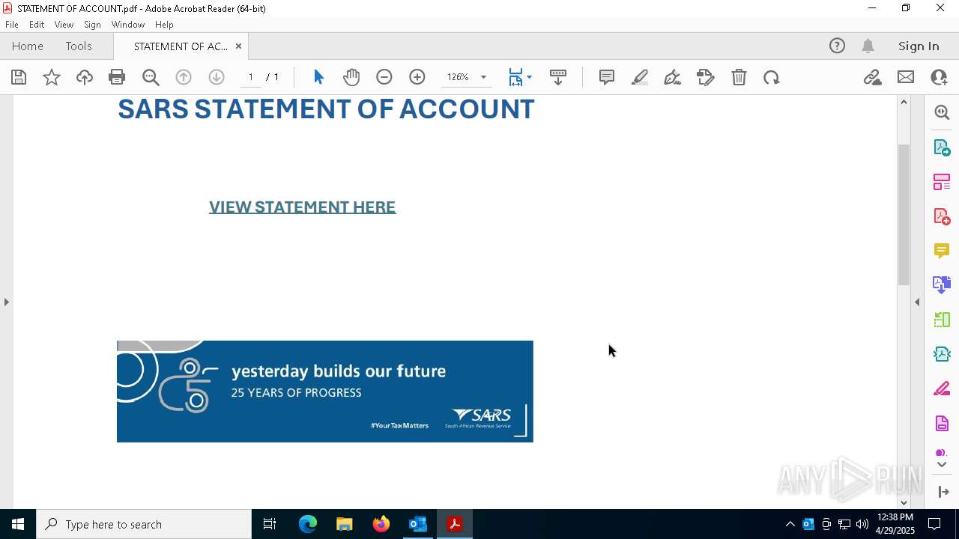Show more sidebar tools chevron
The image size is (959, 539).
click(942, 465)
